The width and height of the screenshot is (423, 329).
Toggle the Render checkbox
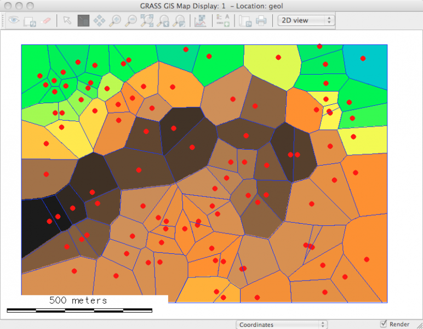pyautogui.click(x=383, y=325)
